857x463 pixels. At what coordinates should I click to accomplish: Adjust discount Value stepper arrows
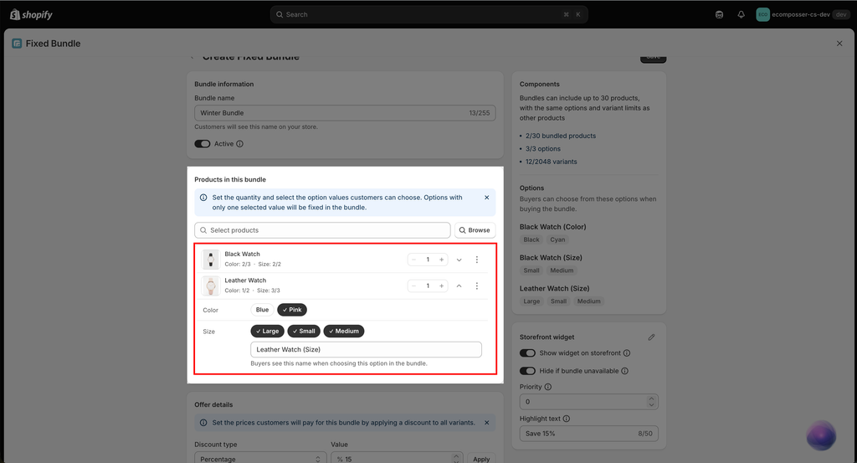click(456, 459)
